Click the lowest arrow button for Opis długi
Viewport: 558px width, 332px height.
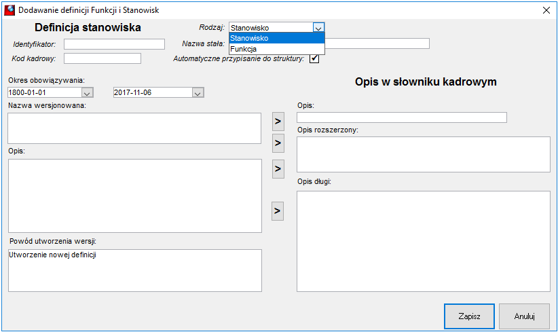coord(278,211)
